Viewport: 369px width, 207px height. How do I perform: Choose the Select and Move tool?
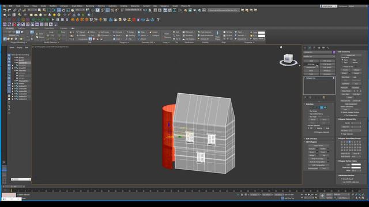pyautogui.click(x=59, y=10)
